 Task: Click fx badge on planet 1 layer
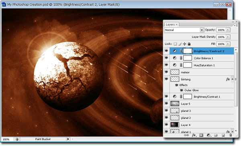[228, 132]
